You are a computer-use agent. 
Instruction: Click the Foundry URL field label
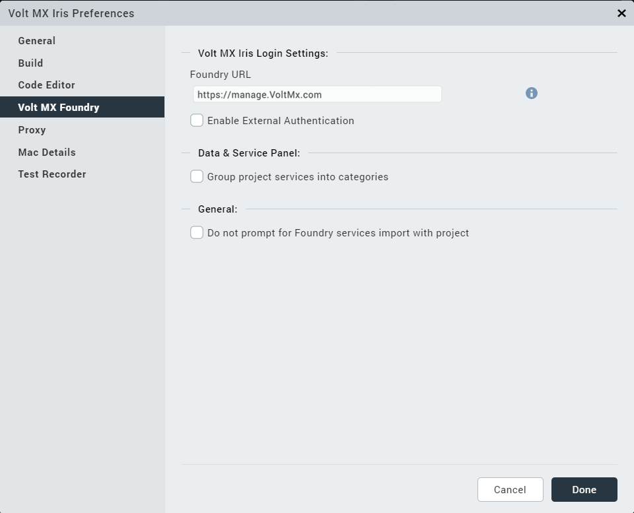click(220, 75)
